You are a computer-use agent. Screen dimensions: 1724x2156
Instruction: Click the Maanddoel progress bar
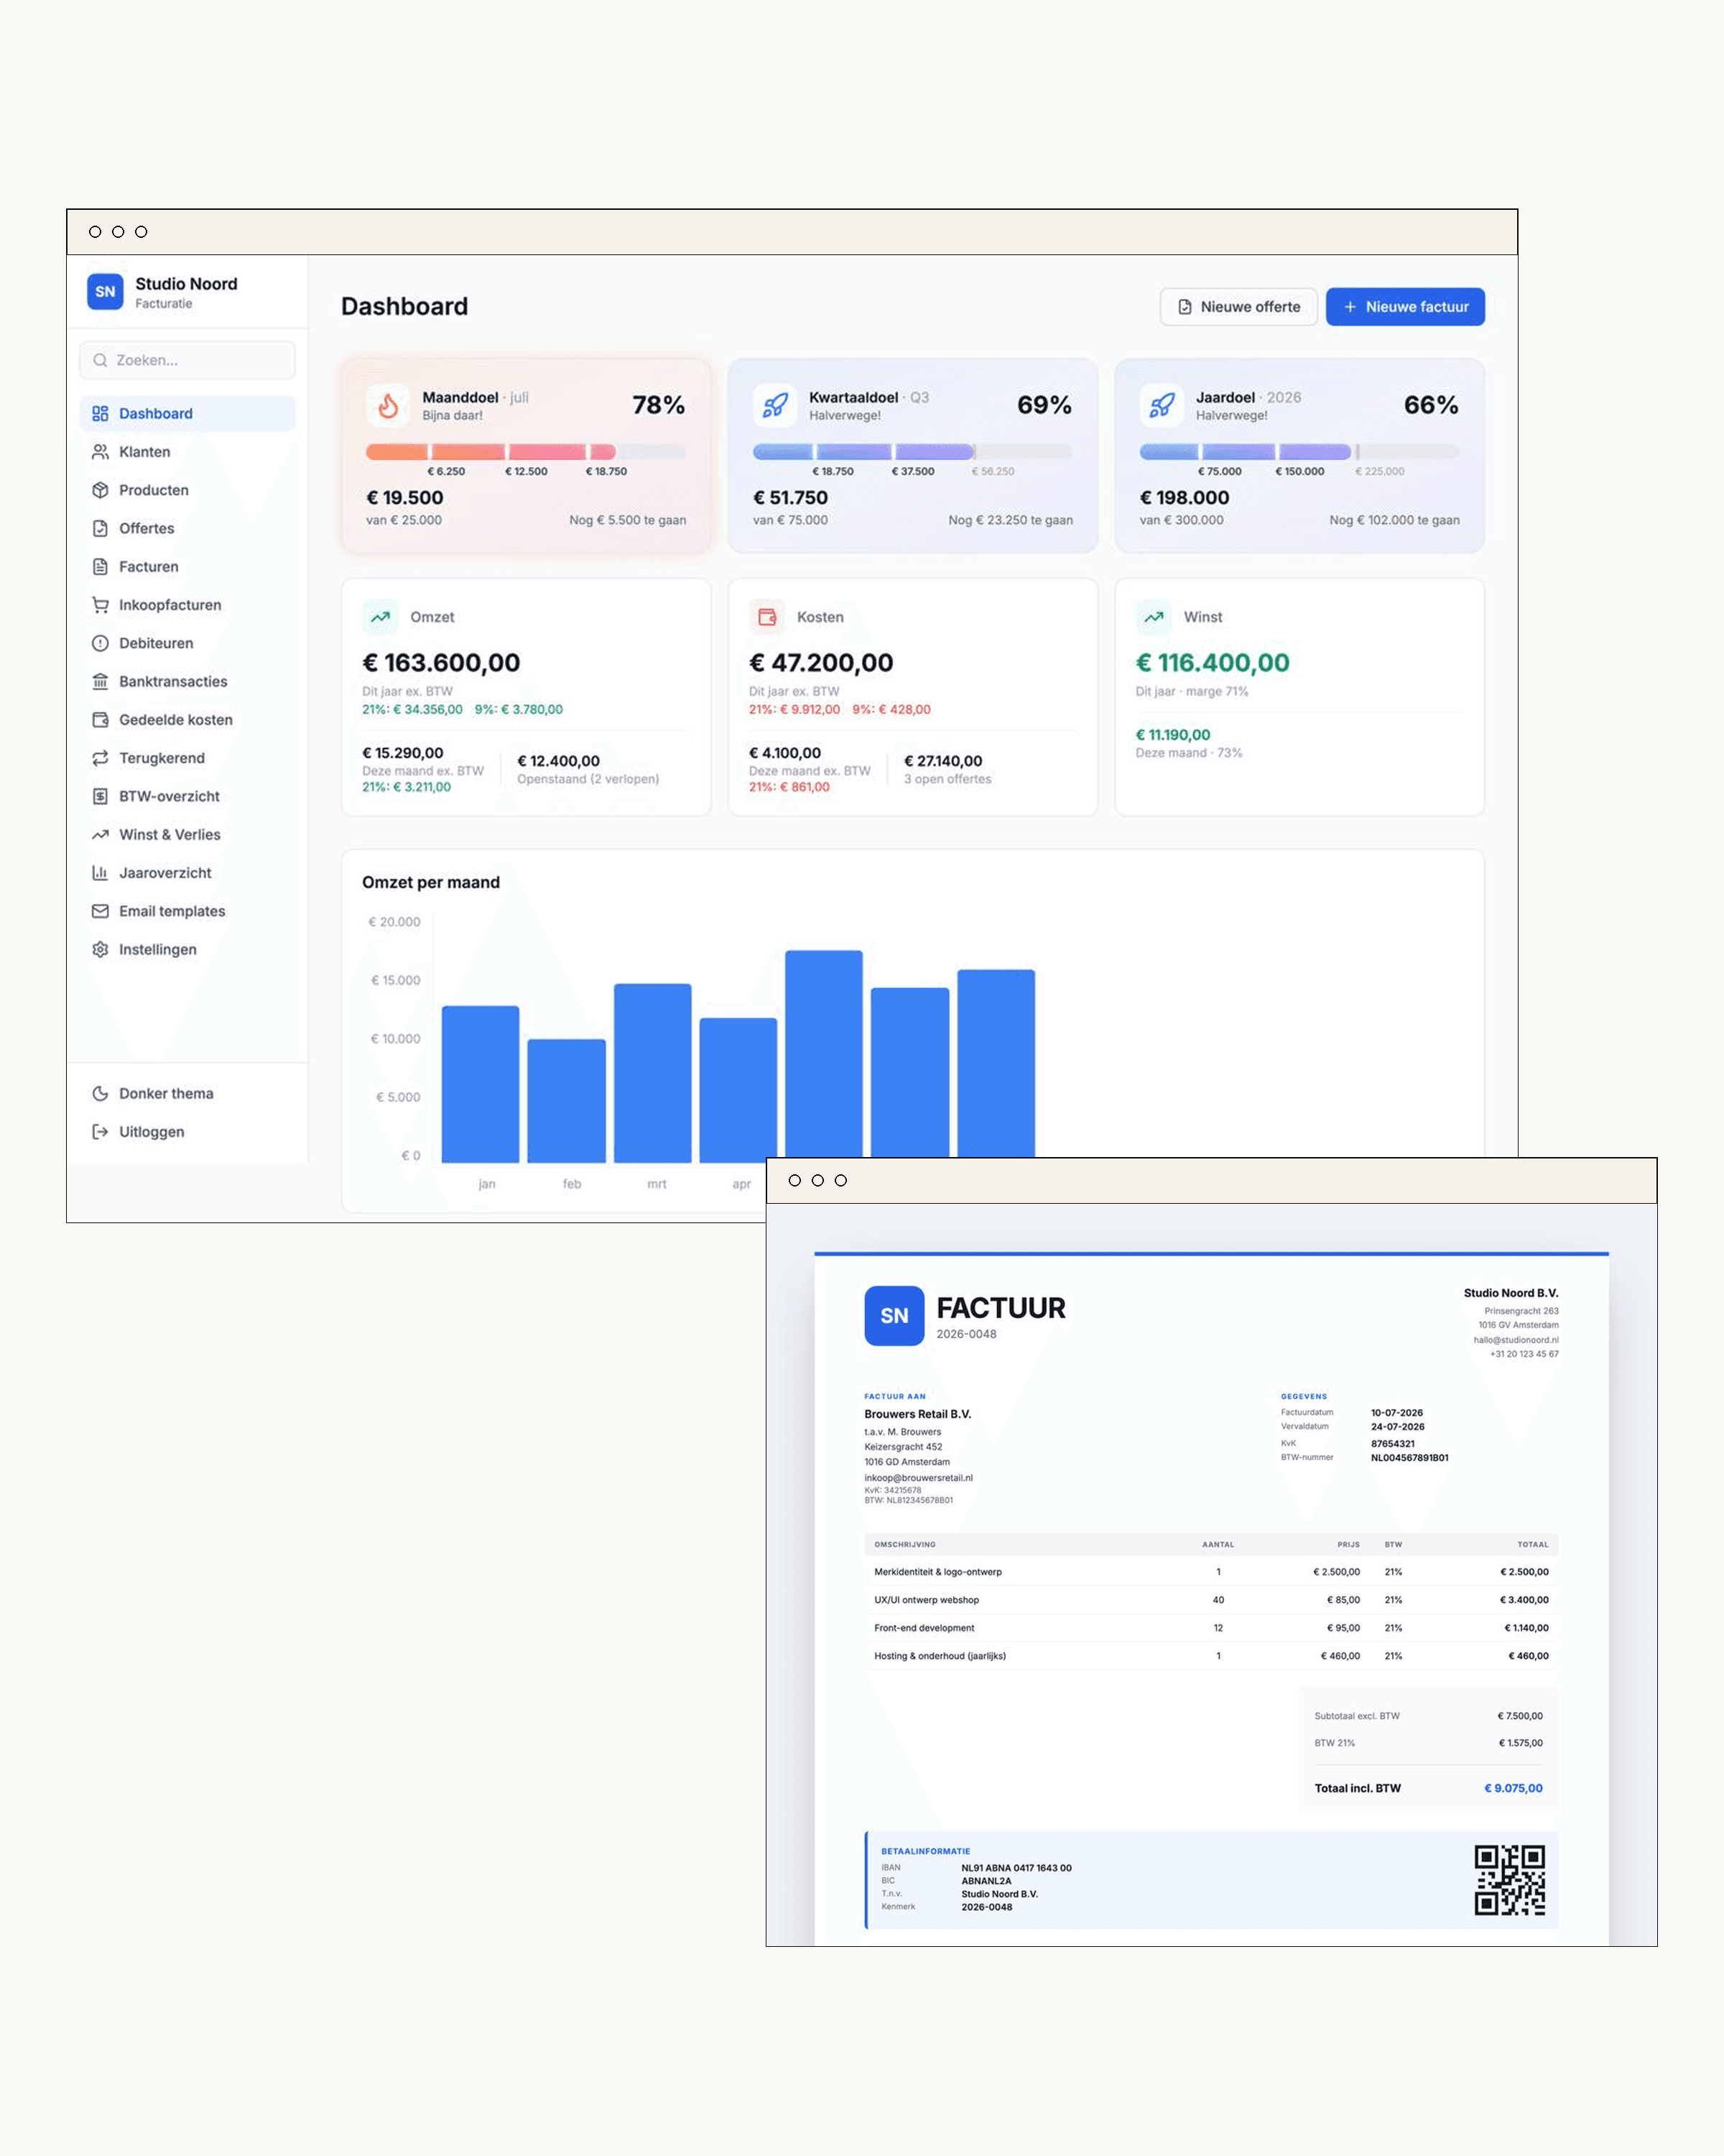[x=526, y=452]
